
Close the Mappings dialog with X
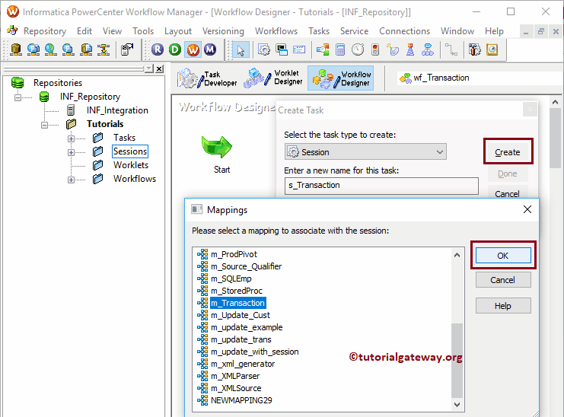click(x=527, y=209)
